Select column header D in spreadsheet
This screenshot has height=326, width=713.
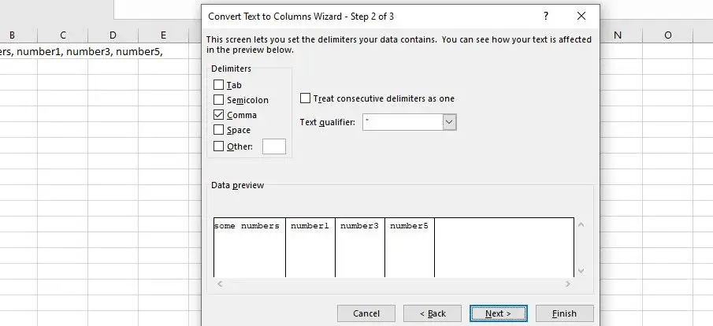113,35
